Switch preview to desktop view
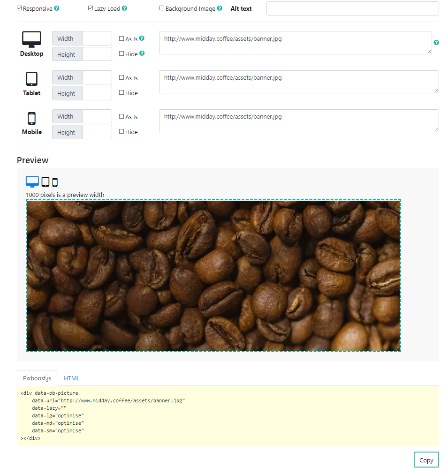The image size is (448, 468). coord(32,181)
